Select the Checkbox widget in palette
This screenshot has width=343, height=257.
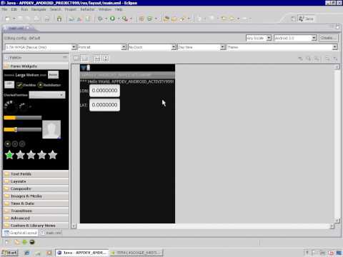coord(26,85)
